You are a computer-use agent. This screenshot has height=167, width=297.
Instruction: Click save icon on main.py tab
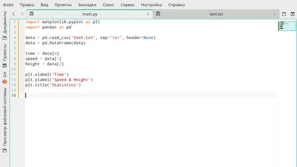pyautogui.click(x=32, y=13)
